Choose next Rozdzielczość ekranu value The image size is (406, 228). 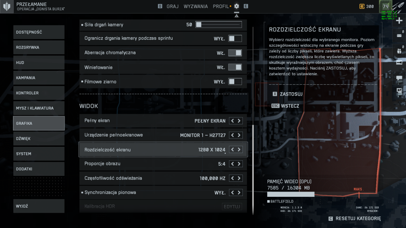tap(239, 149)
